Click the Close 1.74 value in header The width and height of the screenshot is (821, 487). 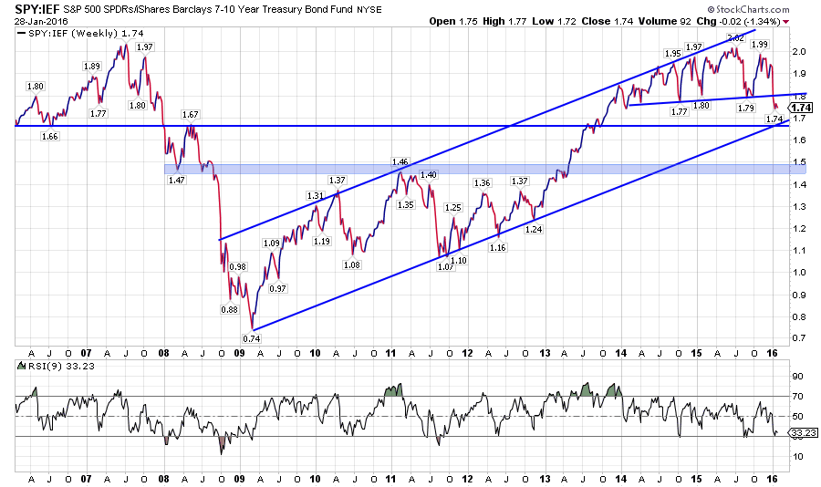point(608,22)
